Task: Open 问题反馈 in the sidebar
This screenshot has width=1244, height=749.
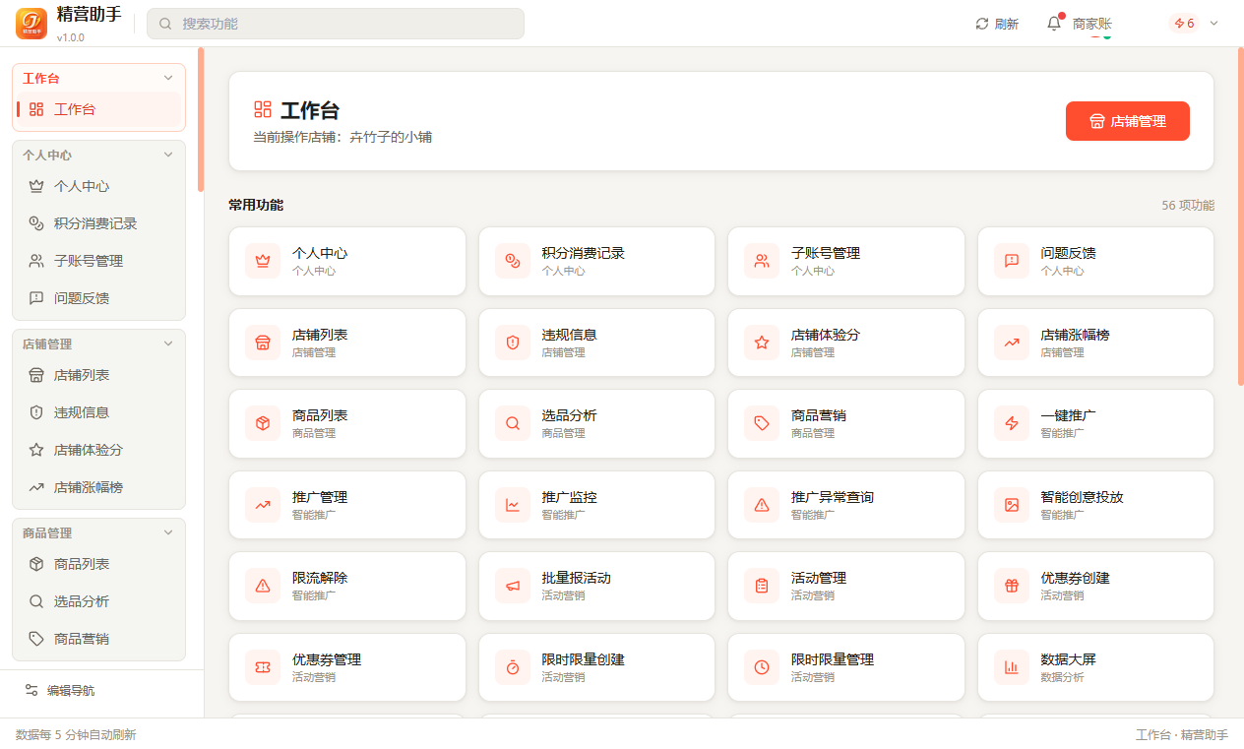Action: tap(98, 298)
